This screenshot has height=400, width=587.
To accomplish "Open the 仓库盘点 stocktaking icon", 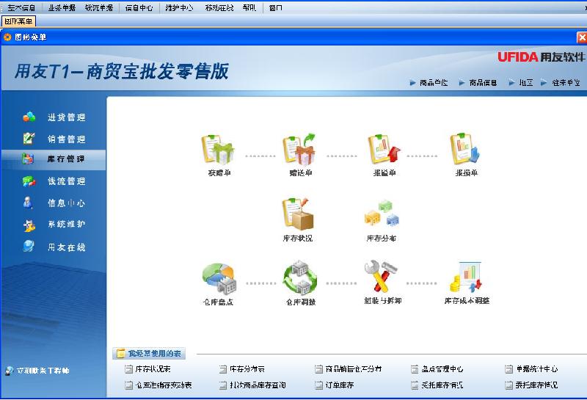I will pyautogui.click(x=219, y=278).
